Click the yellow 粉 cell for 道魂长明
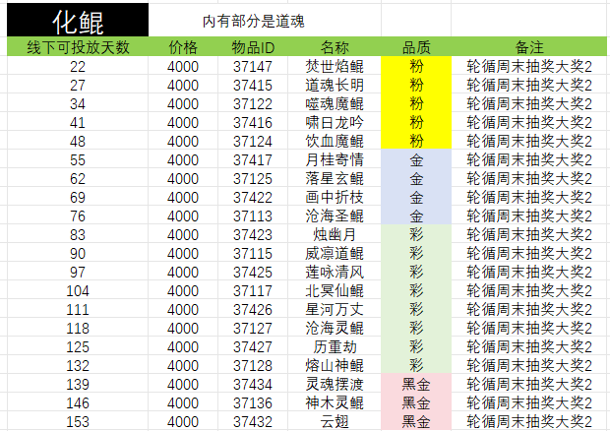The width and height of the screenshot is (610, 431). [416, 85]
